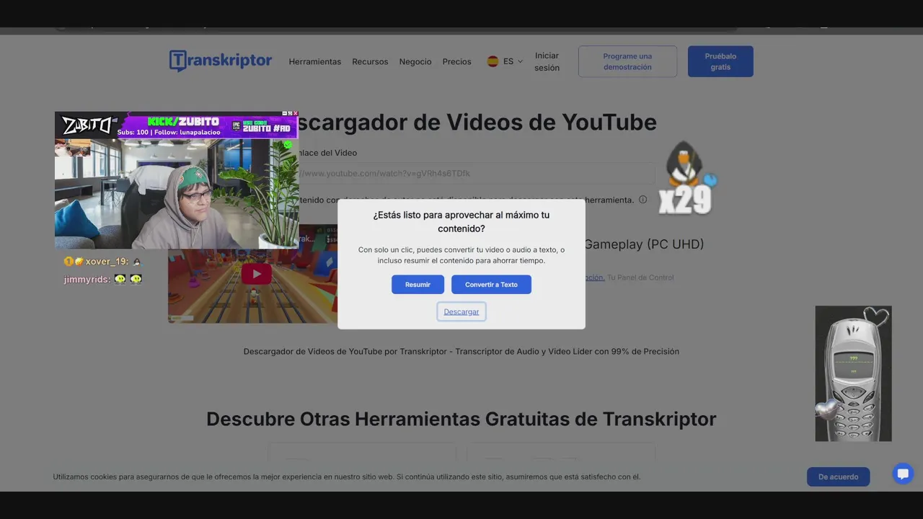Open the Herramientas menu

(315, 62)
